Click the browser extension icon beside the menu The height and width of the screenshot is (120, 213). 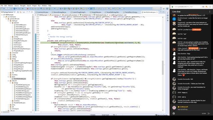[x=206, y=7]
